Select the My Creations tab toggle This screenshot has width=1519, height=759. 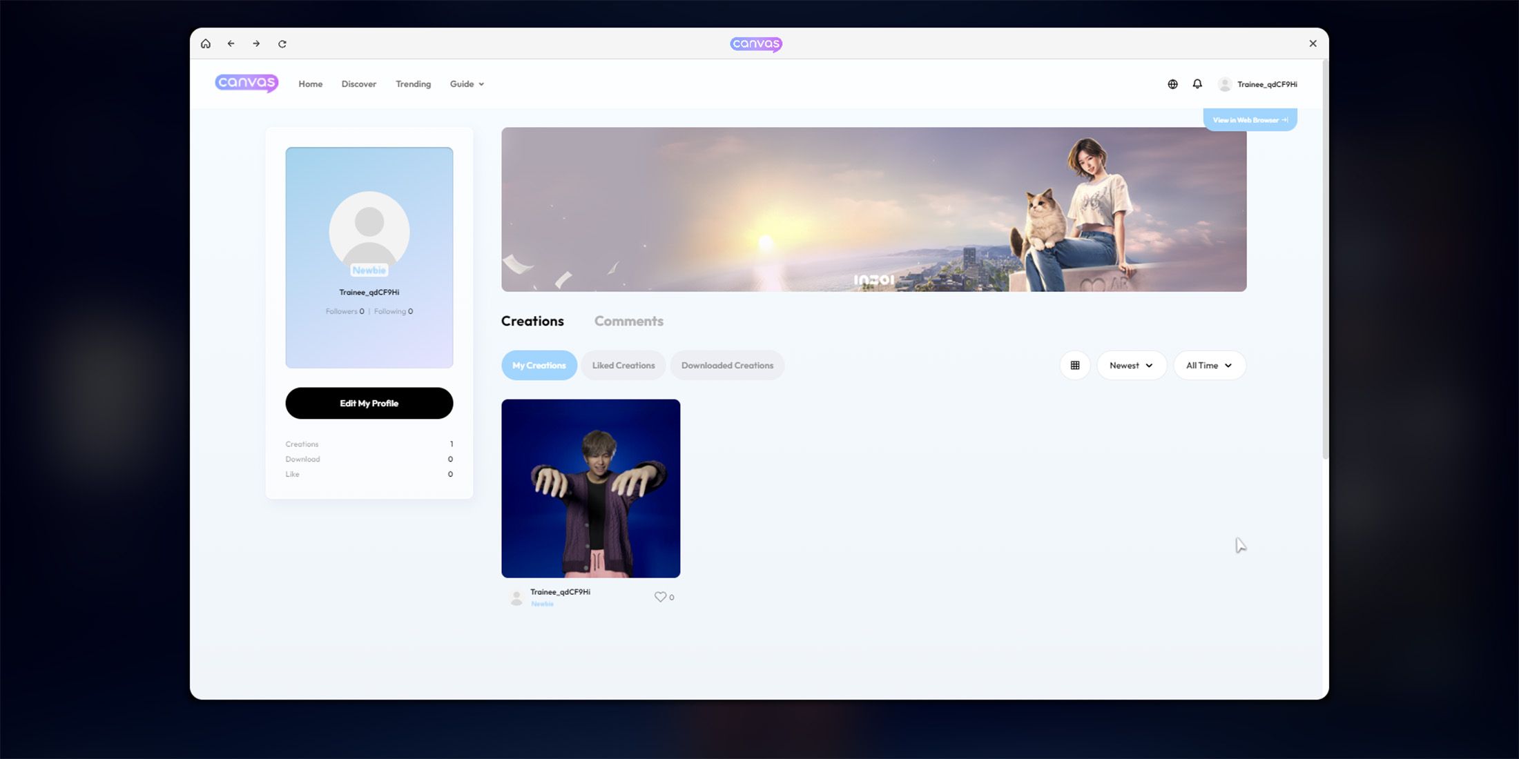[x=539, y=365]
